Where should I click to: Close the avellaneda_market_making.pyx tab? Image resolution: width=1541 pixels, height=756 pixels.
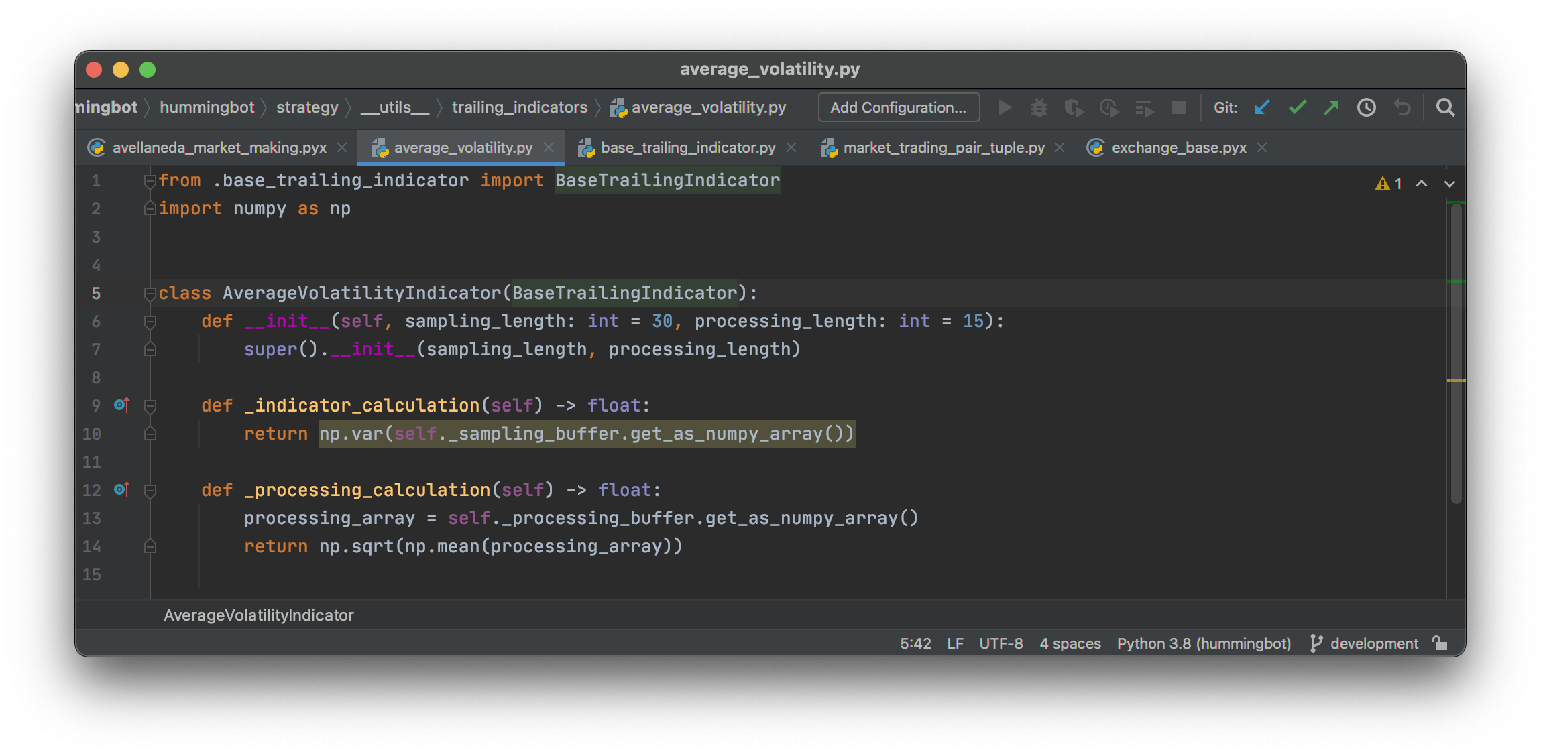(342, 147)
